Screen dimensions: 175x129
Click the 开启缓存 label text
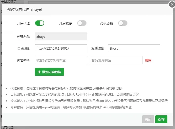click(x=66, y=23)
